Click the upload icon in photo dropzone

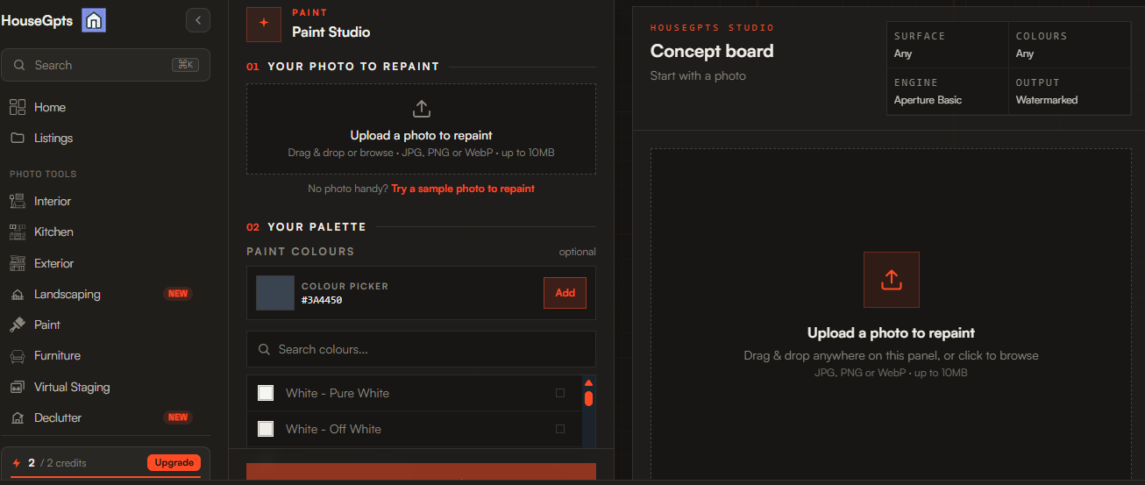[x=422, y=109]
